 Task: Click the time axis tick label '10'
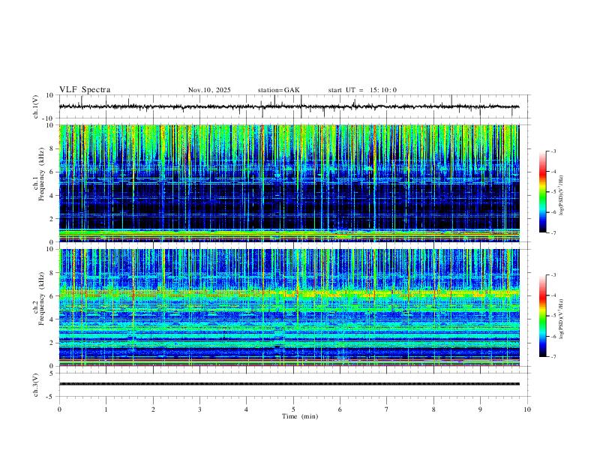(x=527, y=409)
